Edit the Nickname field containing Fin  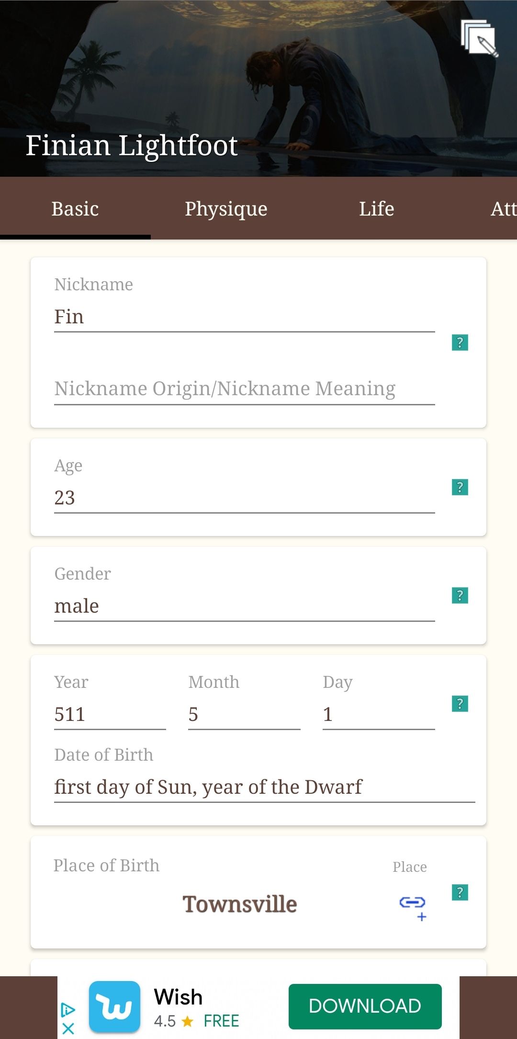[244, 317]
